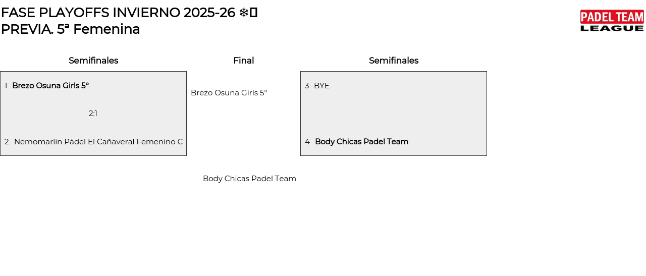The image size is (646, 276).
Task: Select the Final column header
Action: pos(243,61)
